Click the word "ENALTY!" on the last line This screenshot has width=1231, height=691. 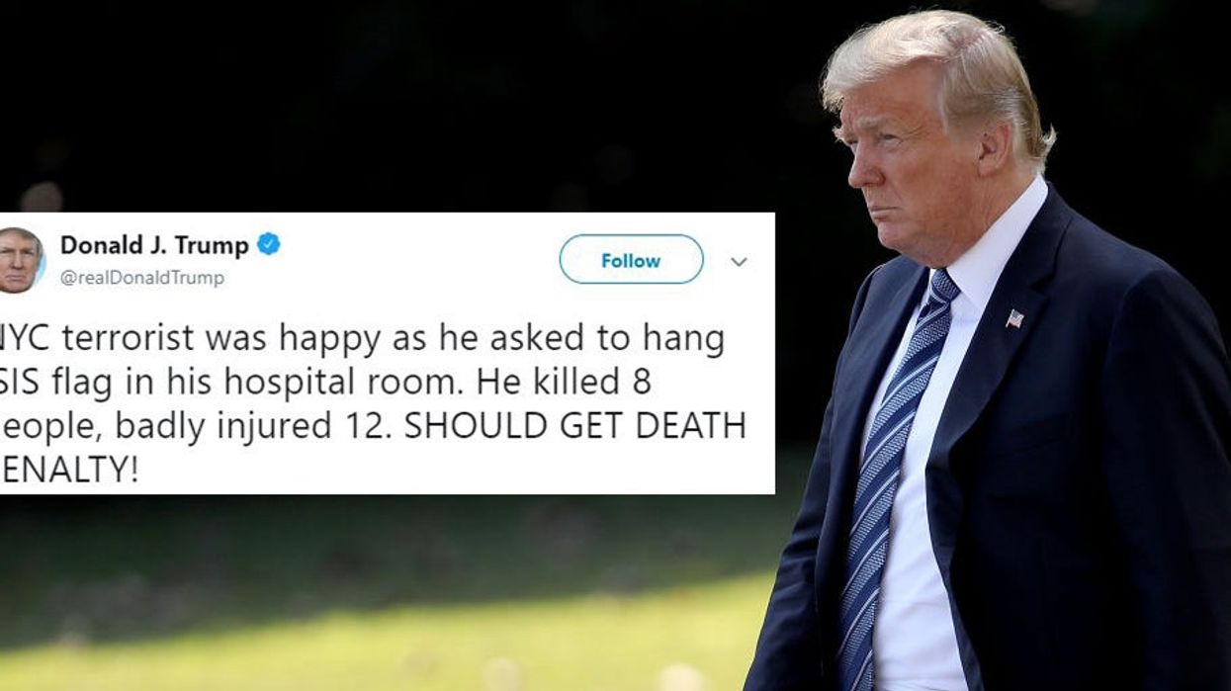point(69,470)
